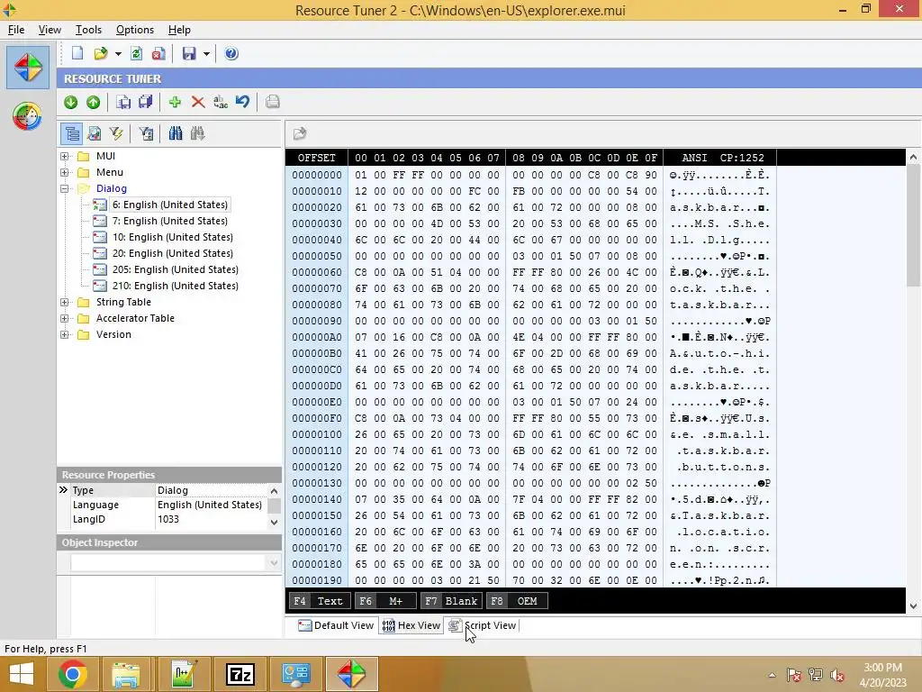Select dialog 7: English (United States)
This screenshot has height=692, width=922.
click(170, 221)
